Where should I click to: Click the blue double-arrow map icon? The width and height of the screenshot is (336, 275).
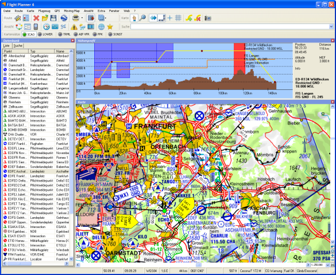153,18
